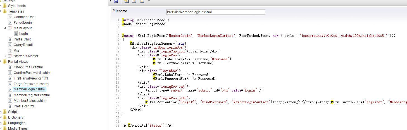Click the "@Html.TextBoxFor(x=>x.Username)" line
This screenshot has height=130, width=407.
click(x=183, y=63)
